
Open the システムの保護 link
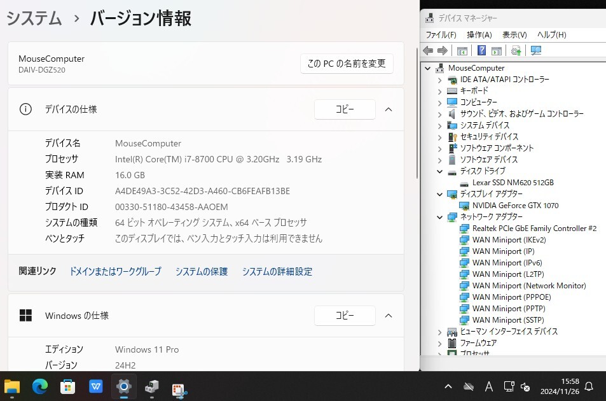coord(202,271)
